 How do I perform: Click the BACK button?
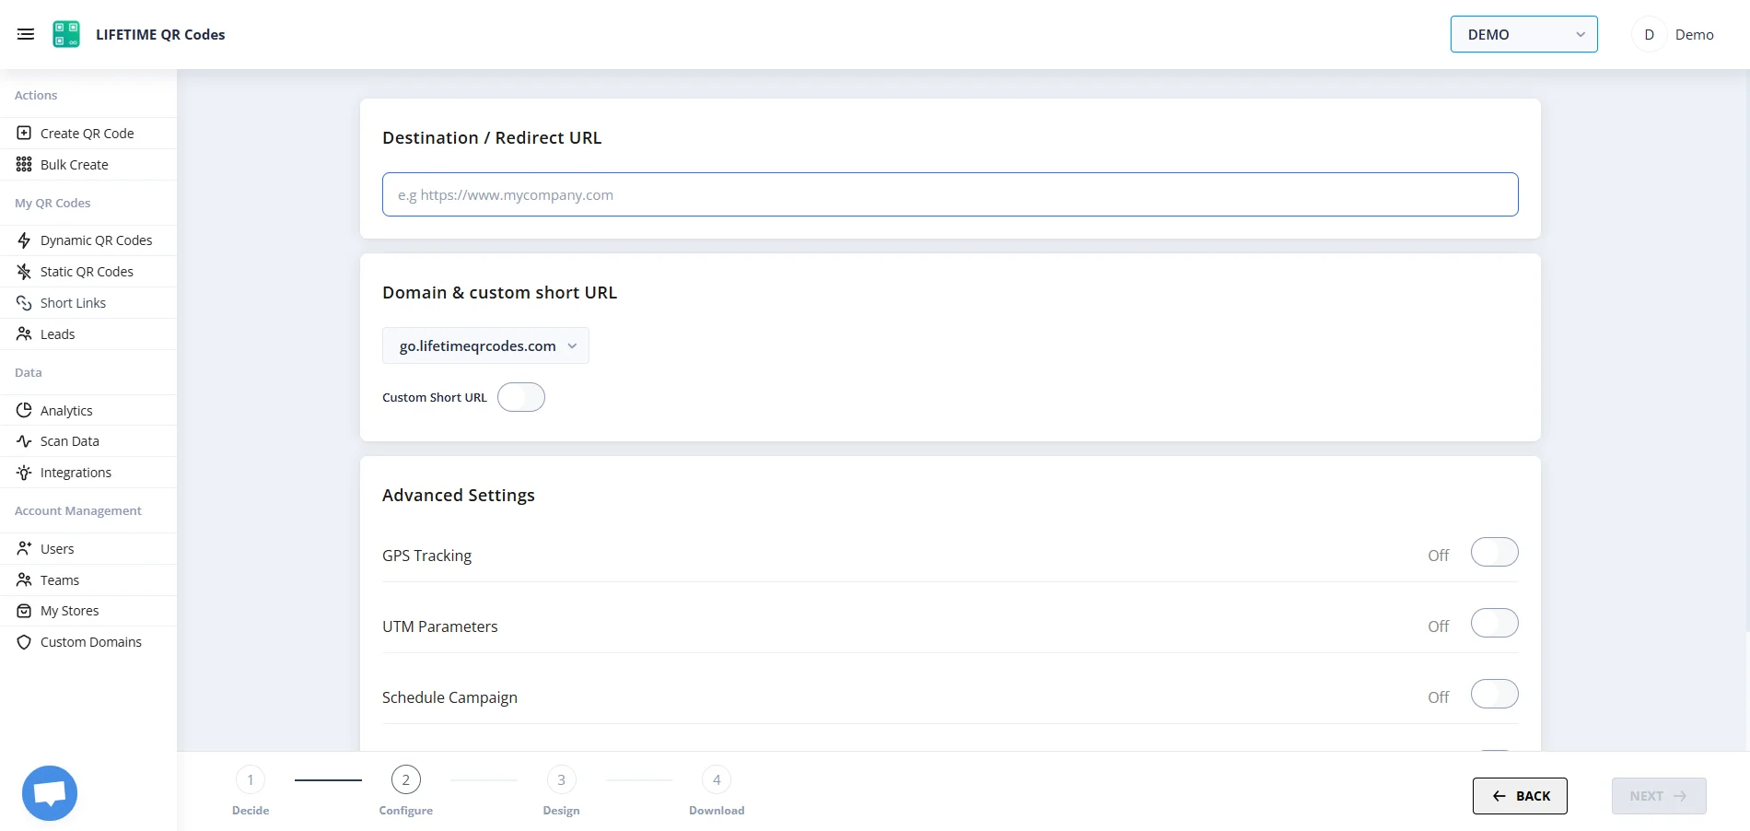pos(1520,796)
